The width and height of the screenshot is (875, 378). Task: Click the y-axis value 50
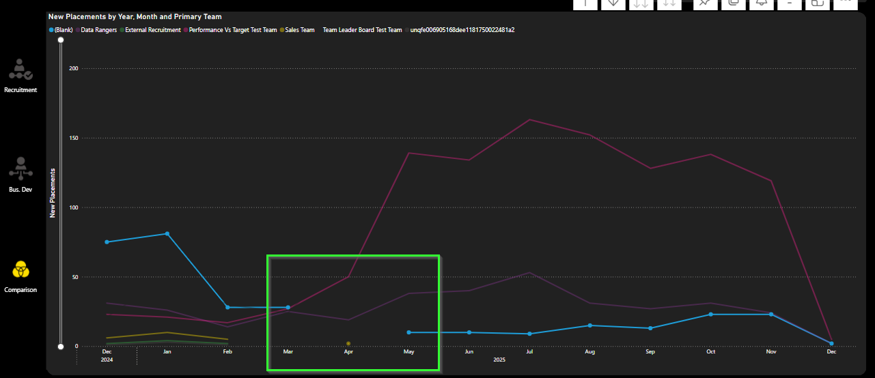[x=75, y=277]
